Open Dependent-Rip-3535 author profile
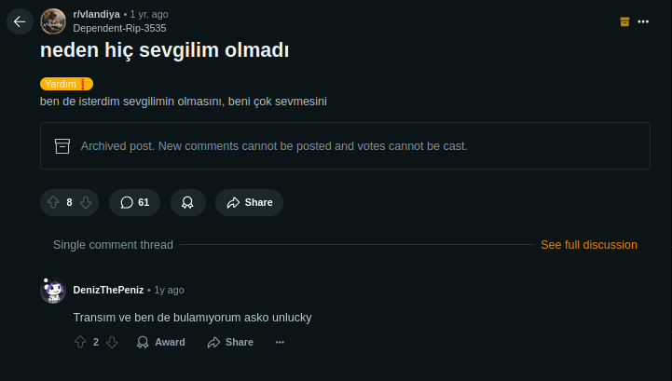The image size is (672, 381). [x=119, y=28]
